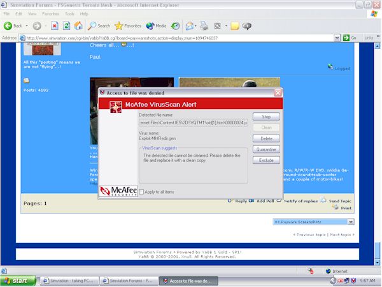Viewport: 382px width, 287px height.
Task: Open the Favorites star button
Action: click(128, 26)
